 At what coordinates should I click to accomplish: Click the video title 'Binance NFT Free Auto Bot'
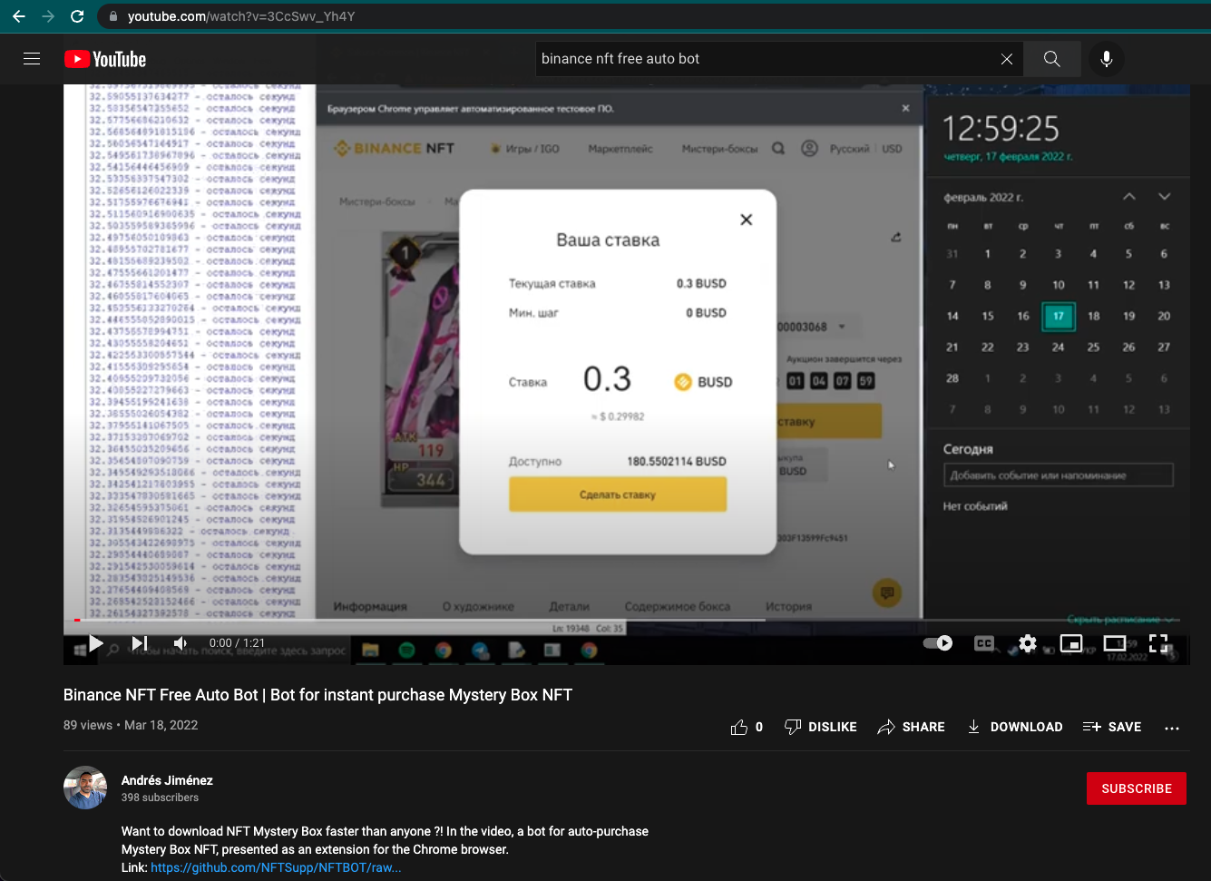coord(317,695)
